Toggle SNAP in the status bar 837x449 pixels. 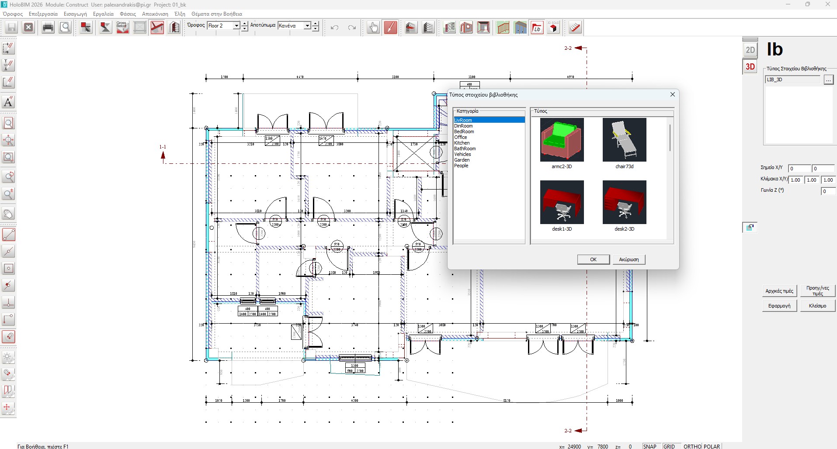pyautogui.click(x=649, y=446)
